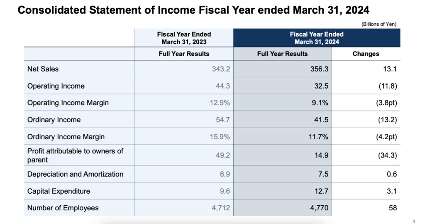Screen dimensions: 425x224
Task: Click the Net Sales row label
Action: point(43,69)
